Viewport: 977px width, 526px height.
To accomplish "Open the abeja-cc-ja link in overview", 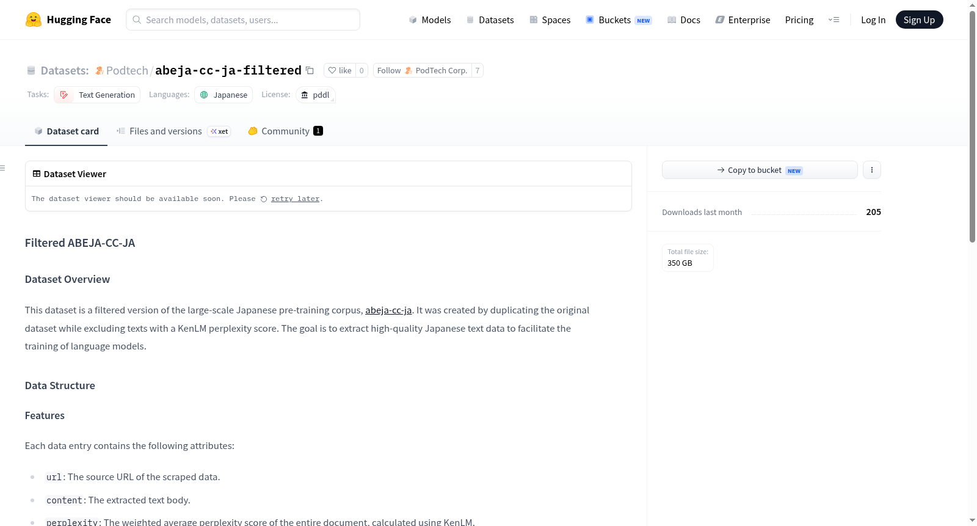I will tap(388, 310).
